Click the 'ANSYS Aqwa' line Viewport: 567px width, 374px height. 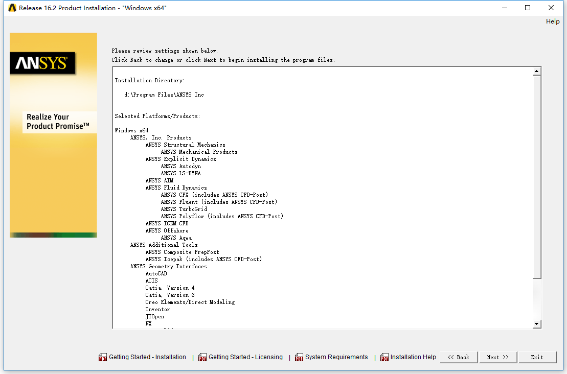pos(176,238)
